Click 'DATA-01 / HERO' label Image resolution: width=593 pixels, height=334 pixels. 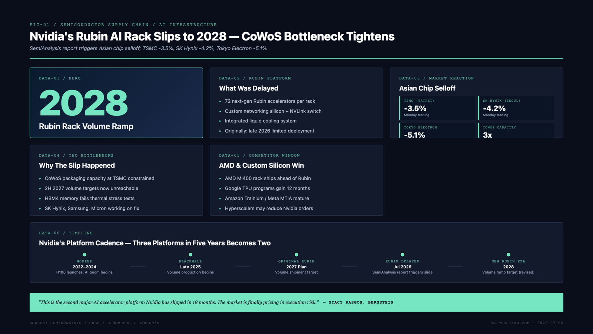click(60, 78)
